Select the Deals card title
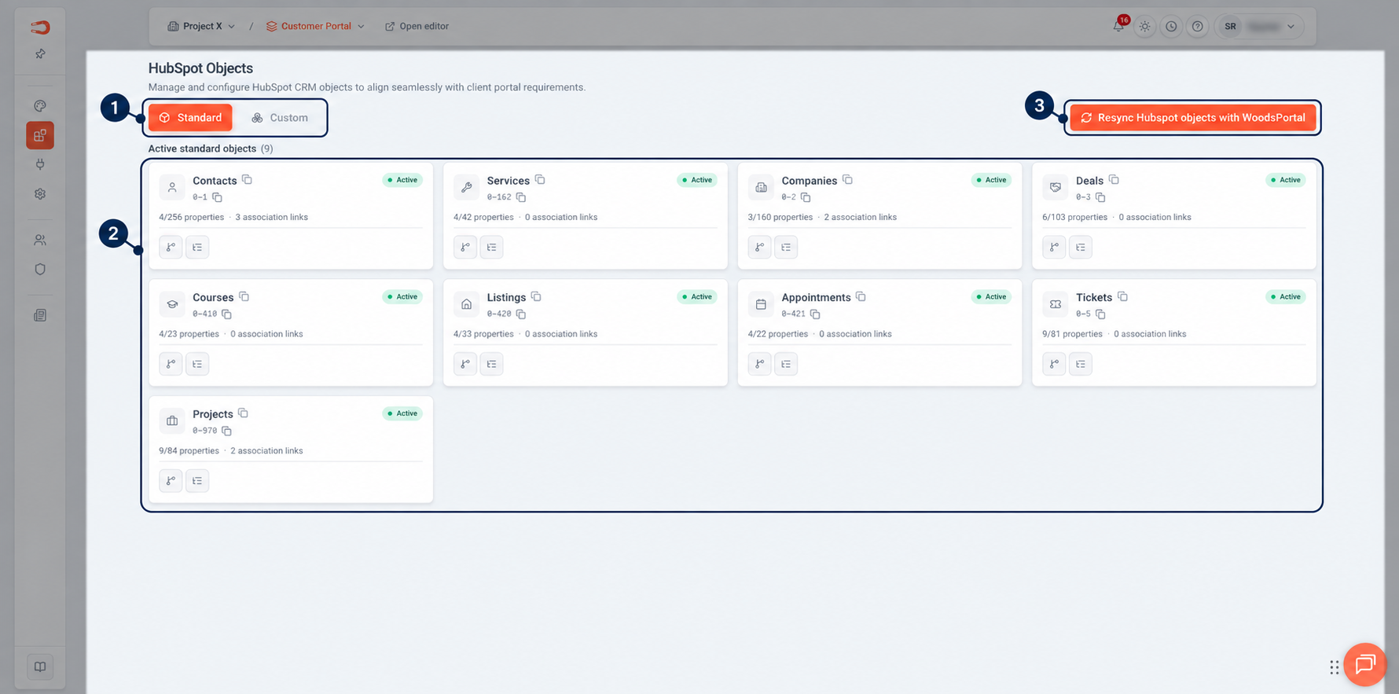Screen dimensions: 1399x694 click(1089, 181)
